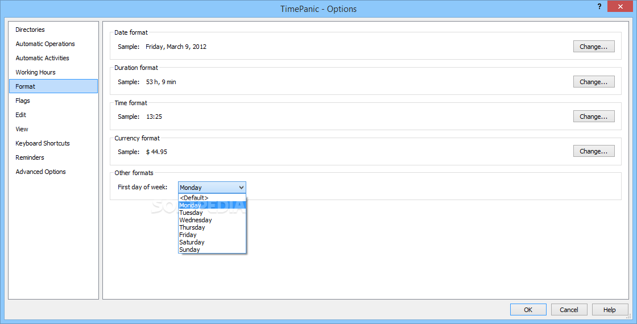637x324 pixels.
Task: Close the TimePanic Options window
Action: 621,6
